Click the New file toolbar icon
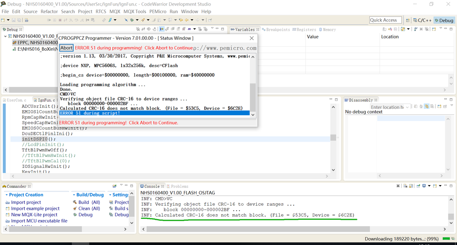 [x=3, y=20]
